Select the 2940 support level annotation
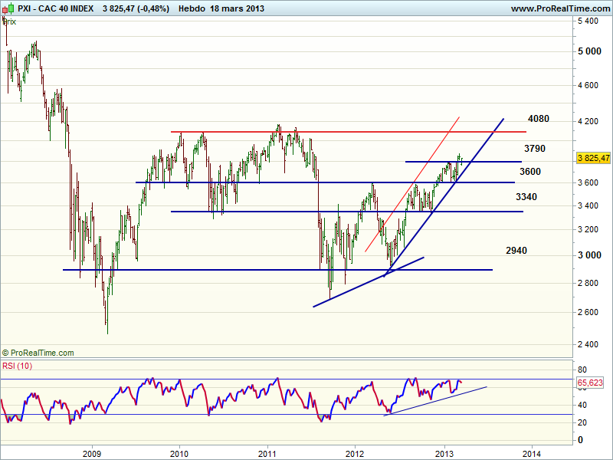This screenshot has width=613, height=460. pyautogui.click(x=516, y=251)
